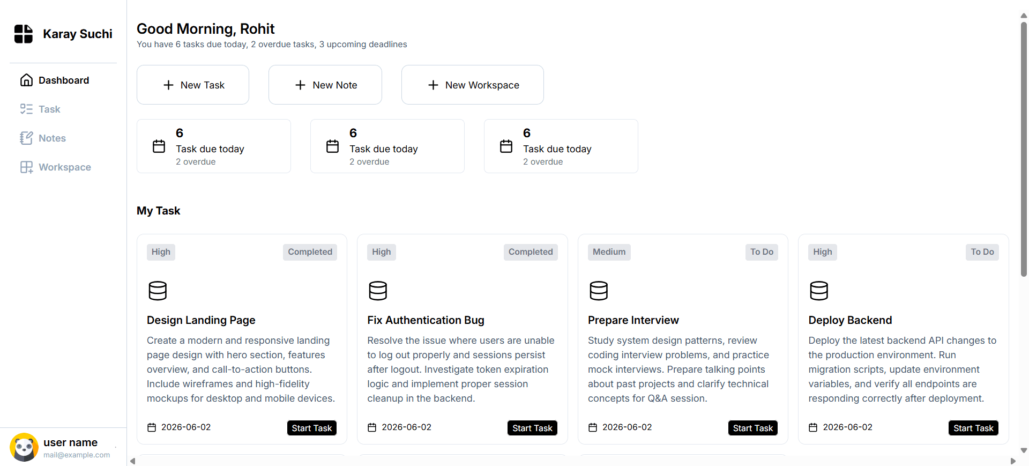1029x466 pixels.
Task: Click database icon on Prepare Interview card
Action: [x=599, y=291]
